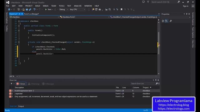Click the split editor icon above the code scrollbar

coord(158,20)
